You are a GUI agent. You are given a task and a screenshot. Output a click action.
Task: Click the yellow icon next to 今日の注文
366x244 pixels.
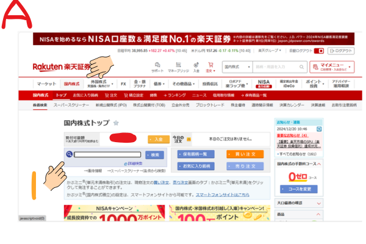pyautogui.click(x=188, y=140)
